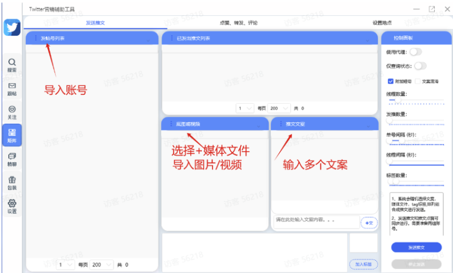Image resolution: width=453 pixels, height=273 pixels.
Task: Open page number dropdown under 发帖号列表
Action: 66,265
